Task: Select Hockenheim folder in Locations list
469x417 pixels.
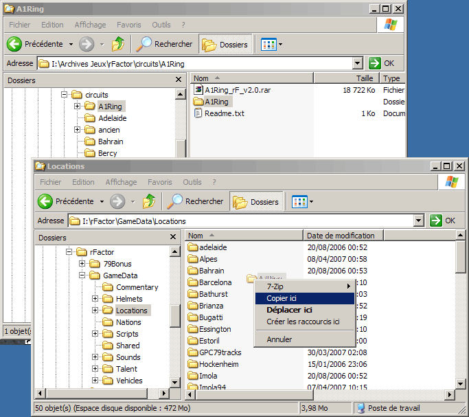Action: (214, 364)
